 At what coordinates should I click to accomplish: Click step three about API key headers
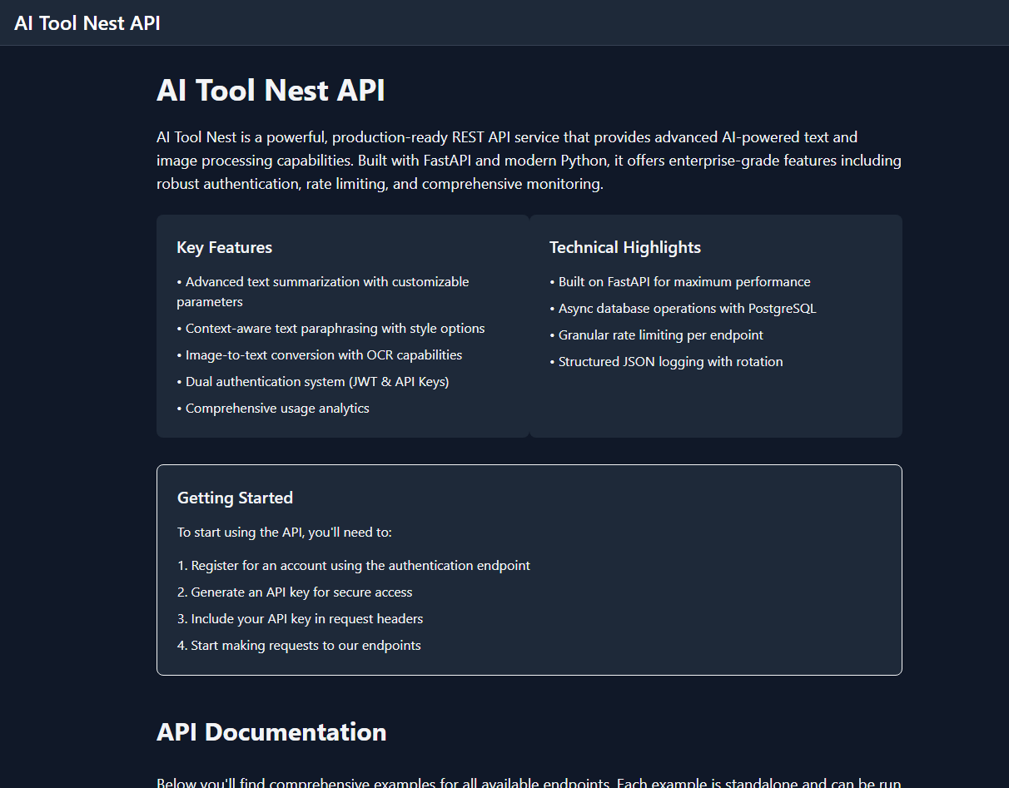click(x=300, y=618)
